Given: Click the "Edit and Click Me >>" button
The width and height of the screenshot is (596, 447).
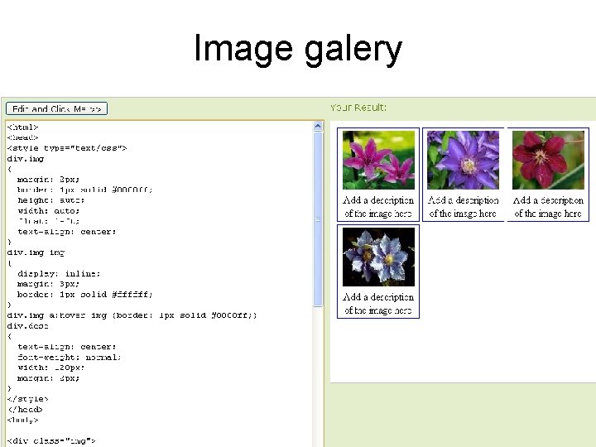Looking at the screenshot, I should pos(56,108).
